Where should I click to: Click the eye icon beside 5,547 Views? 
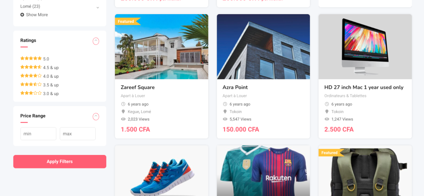[x=225, y=119]
